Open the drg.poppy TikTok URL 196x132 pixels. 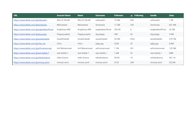click(30, 34)
